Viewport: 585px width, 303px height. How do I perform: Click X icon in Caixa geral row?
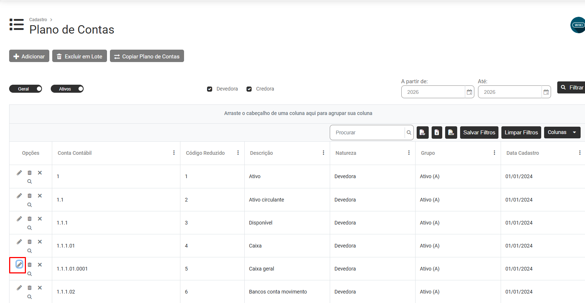(x=40, y=265)
